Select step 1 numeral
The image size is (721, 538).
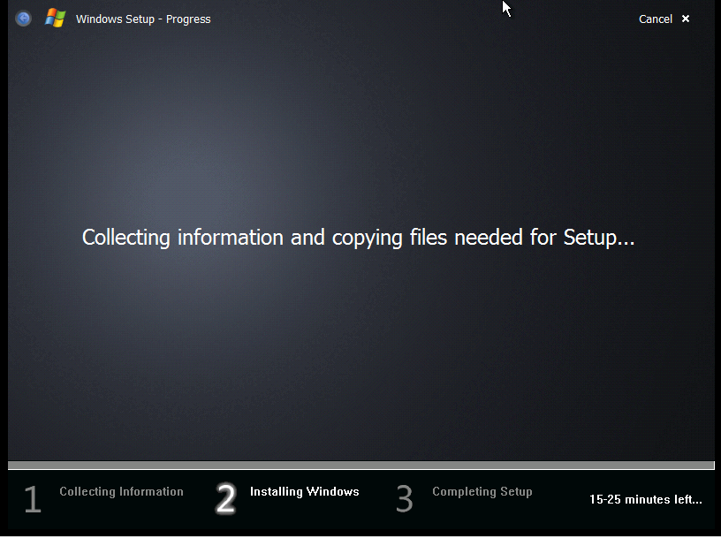[x=33, y=499]
